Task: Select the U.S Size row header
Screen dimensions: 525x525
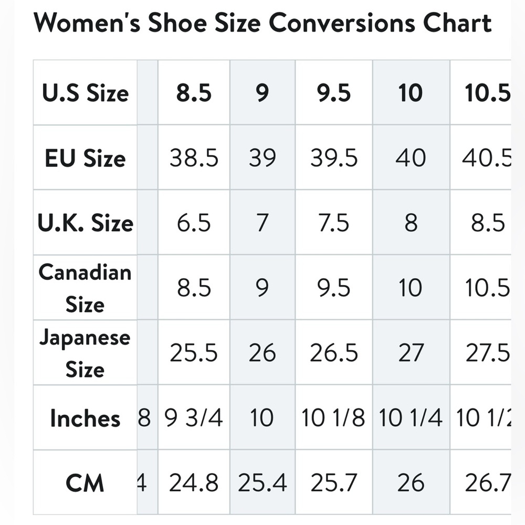Action: tap(85, 92)
